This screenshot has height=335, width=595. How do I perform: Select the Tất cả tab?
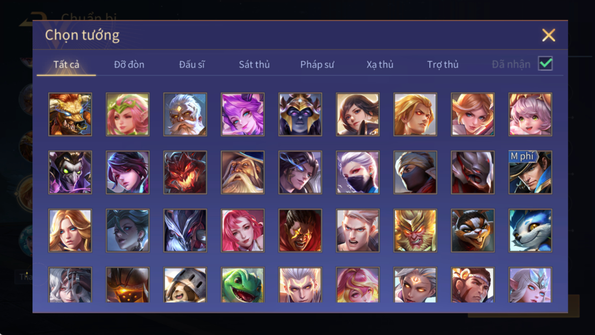pos(66,64)
